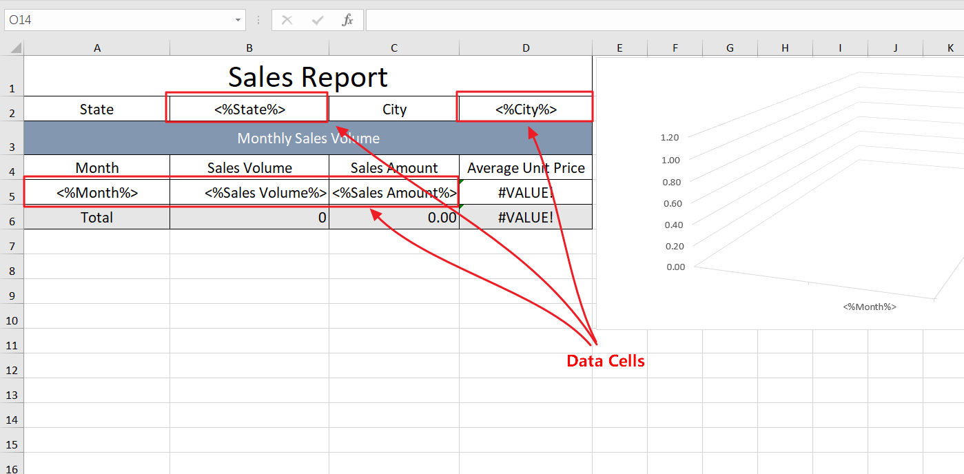Select the cell containing <%City%> placeholder
Screen dimensions: 964x474
point(524,108)
